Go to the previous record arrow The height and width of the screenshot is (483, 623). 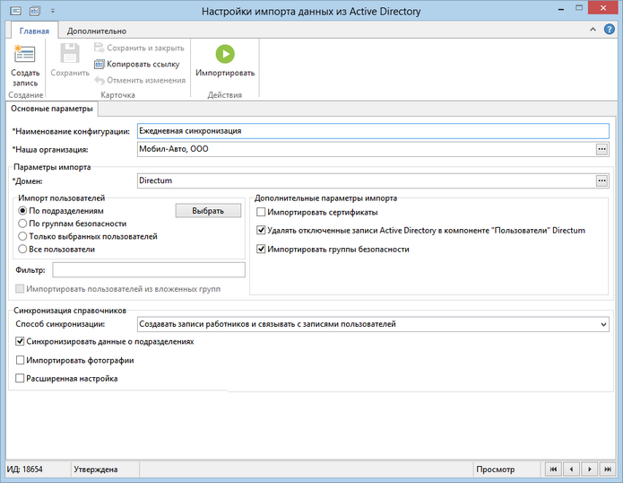click(571, 469)
